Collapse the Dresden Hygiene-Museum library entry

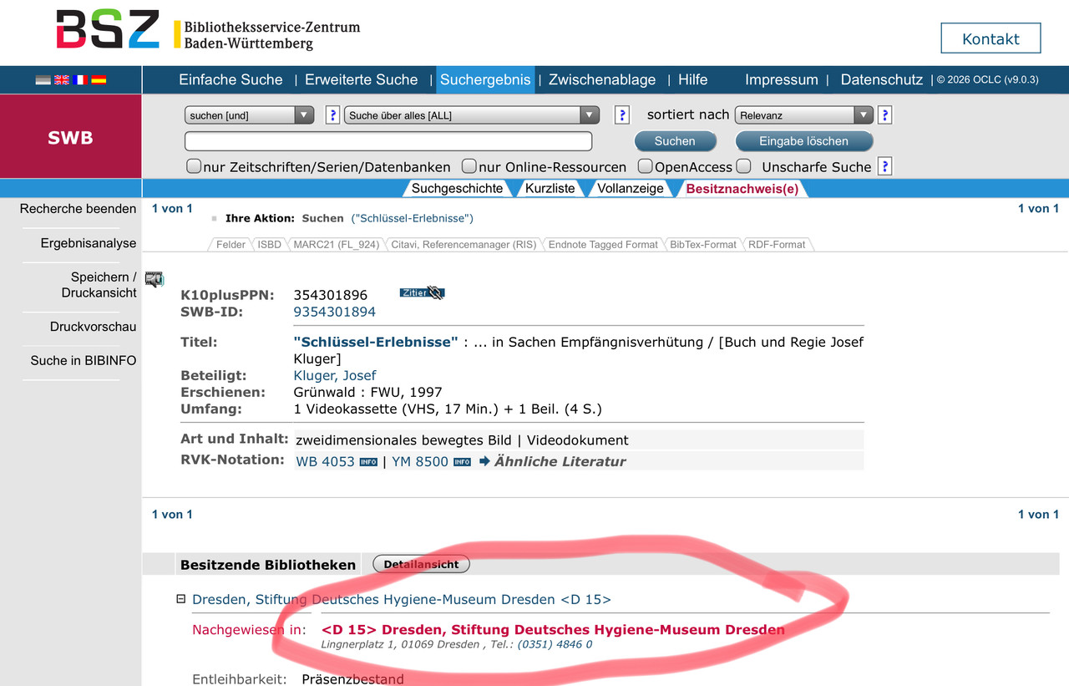pyautogui.click(x=180, y=599)
